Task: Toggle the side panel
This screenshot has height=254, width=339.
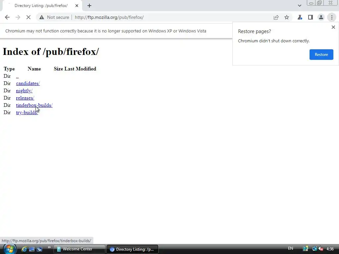Action: [311, 17]
